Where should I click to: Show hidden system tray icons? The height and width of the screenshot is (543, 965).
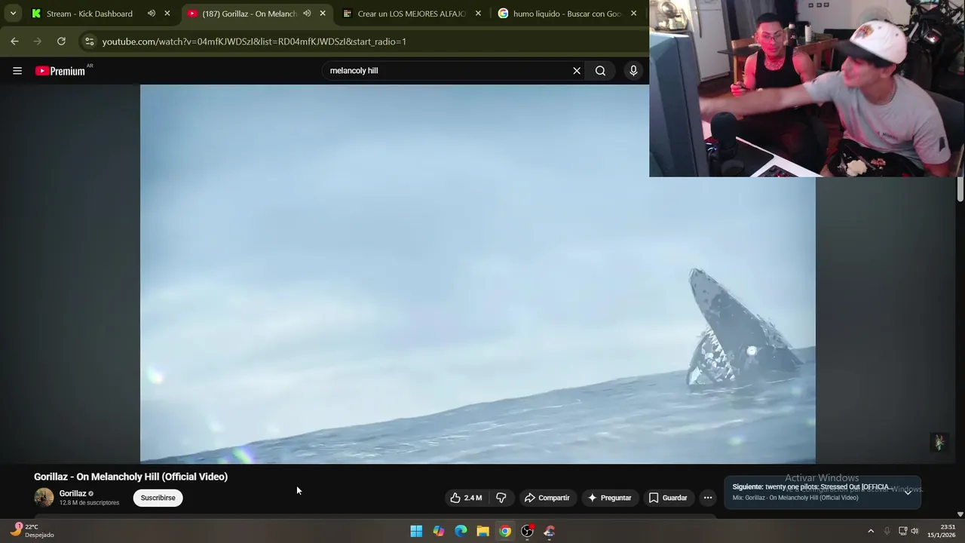[871, 531]
